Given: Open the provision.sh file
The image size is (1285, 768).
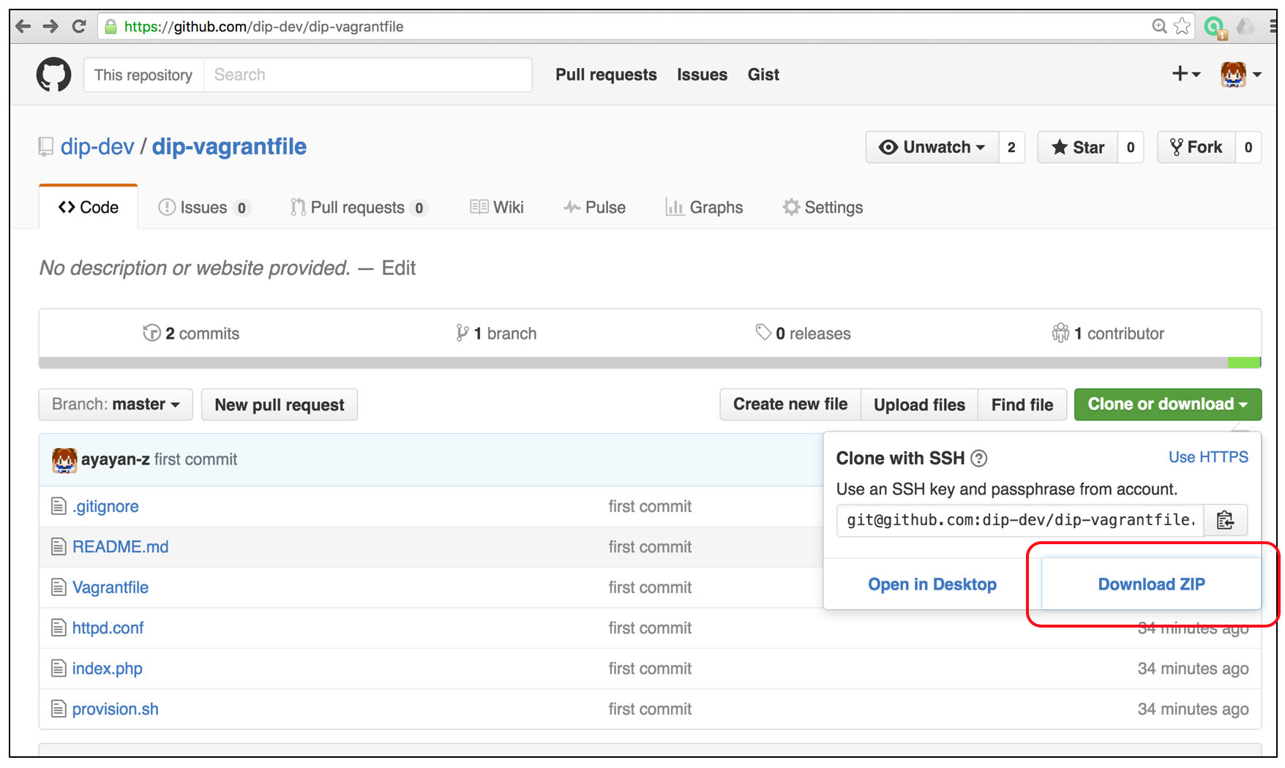Looking at the screenshot, I should 116,709.
